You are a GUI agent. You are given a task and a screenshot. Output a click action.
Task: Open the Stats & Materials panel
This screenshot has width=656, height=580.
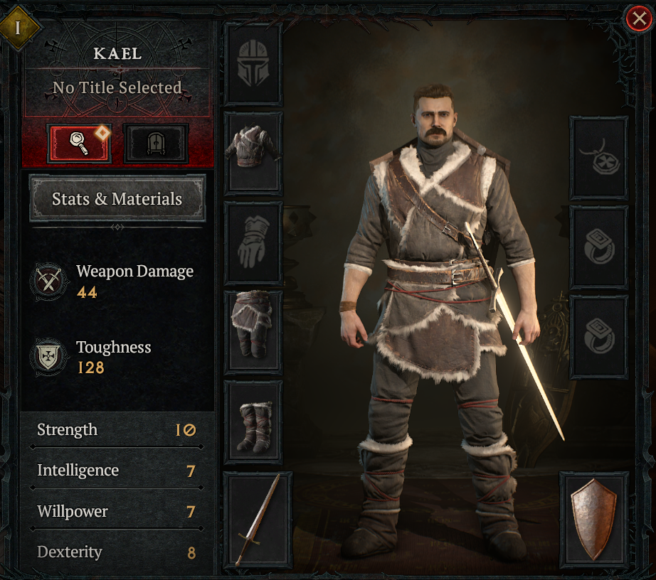[117, 198]
